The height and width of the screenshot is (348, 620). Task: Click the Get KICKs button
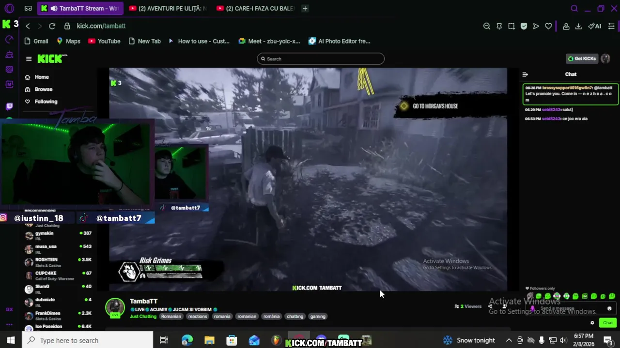582,58
